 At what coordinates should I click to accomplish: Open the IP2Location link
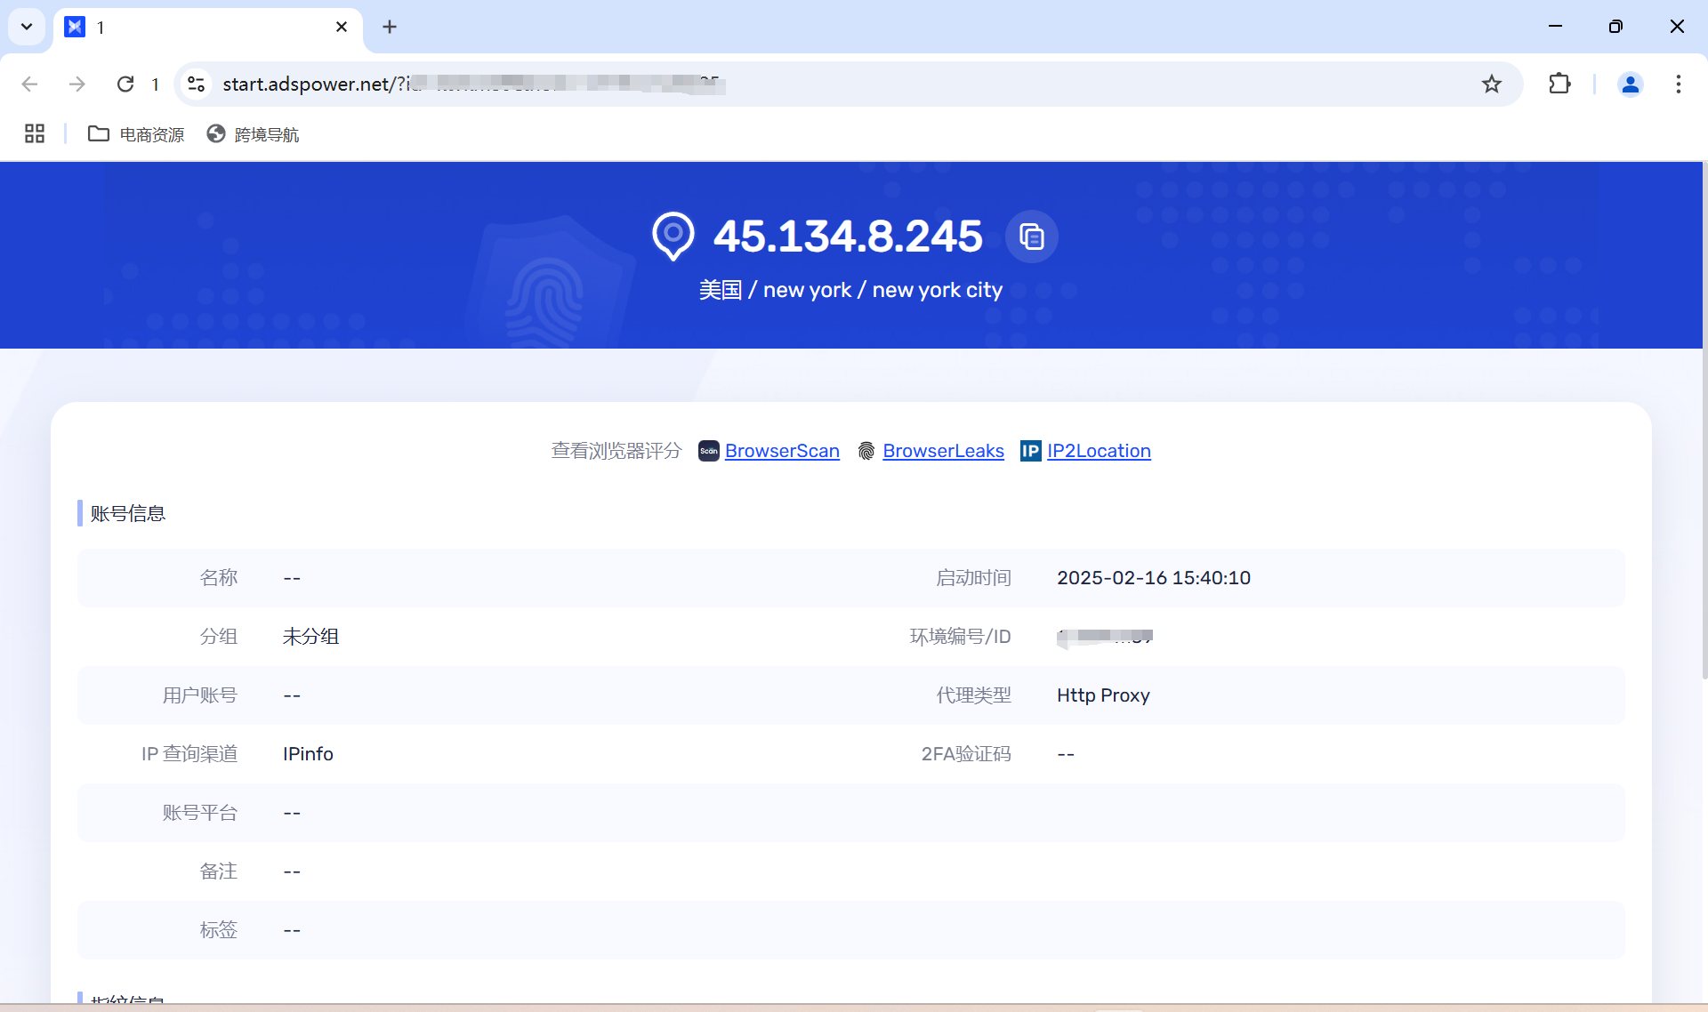tap(1098, 451)
